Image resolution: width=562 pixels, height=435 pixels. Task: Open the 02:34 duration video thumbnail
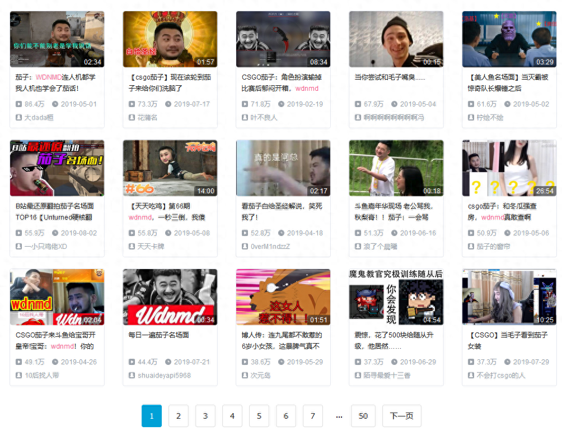pyautogui.click(x=57, y=39)
